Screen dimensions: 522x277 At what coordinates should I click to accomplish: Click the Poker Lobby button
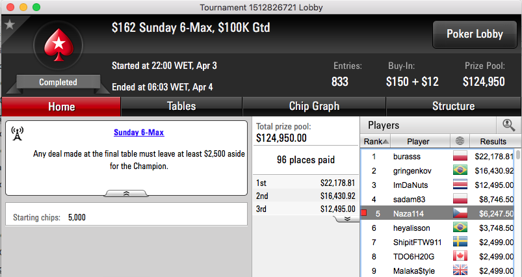475,34
